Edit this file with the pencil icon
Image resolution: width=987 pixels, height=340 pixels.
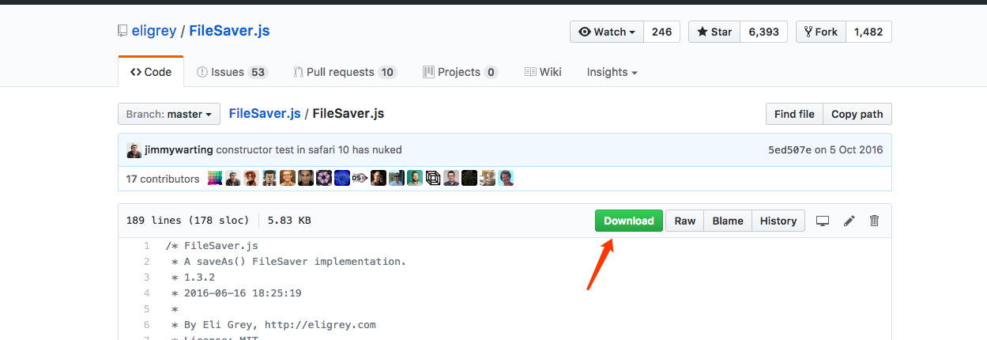[849, 221]
